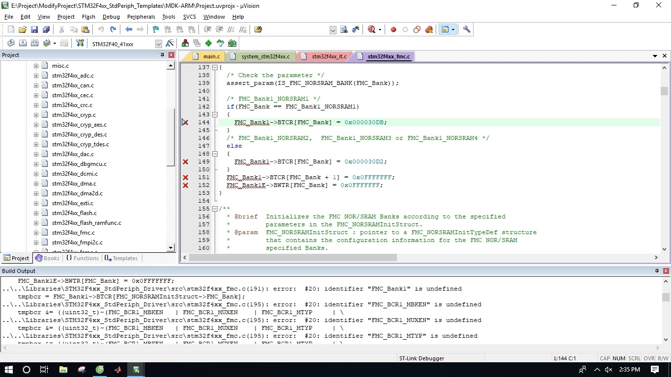Open the Find in Files icon
This screenshot has height=377, width=671.
pos(258,29)
